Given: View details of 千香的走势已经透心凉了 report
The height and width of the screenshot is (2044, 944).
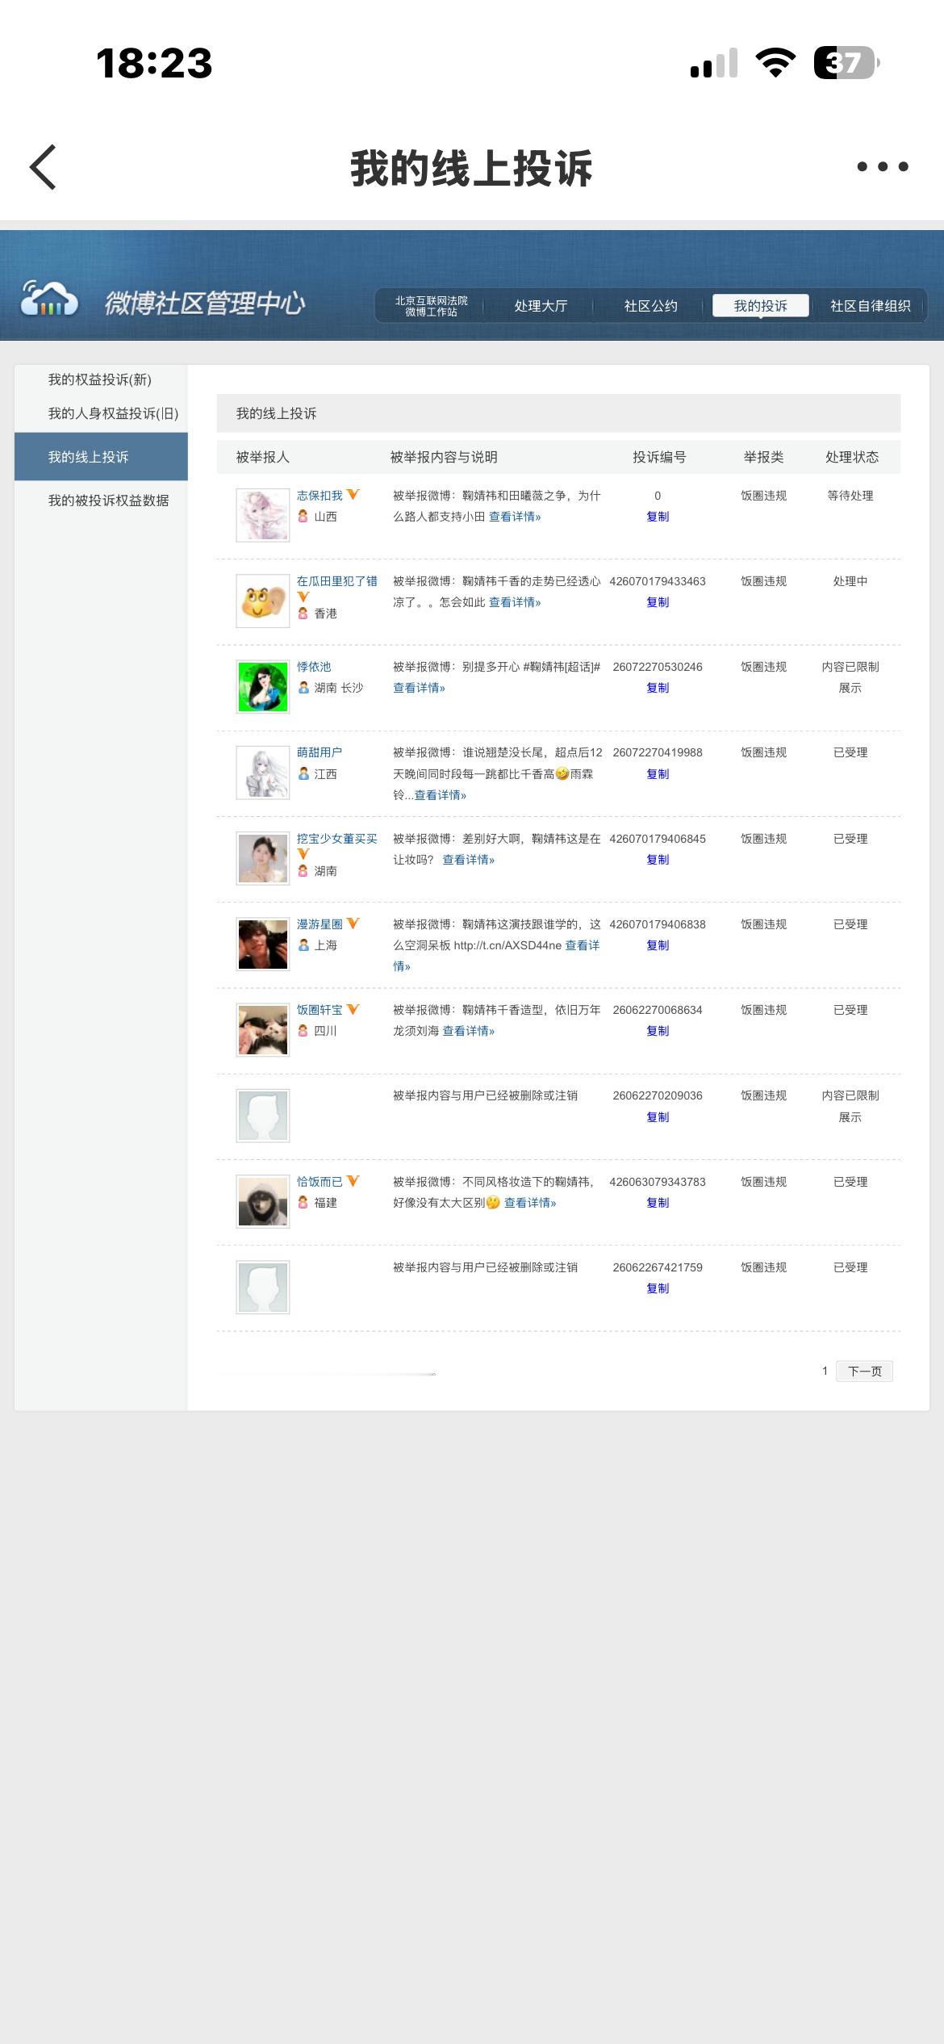Looking at the screenshot, I should click(x=515, y=602).
